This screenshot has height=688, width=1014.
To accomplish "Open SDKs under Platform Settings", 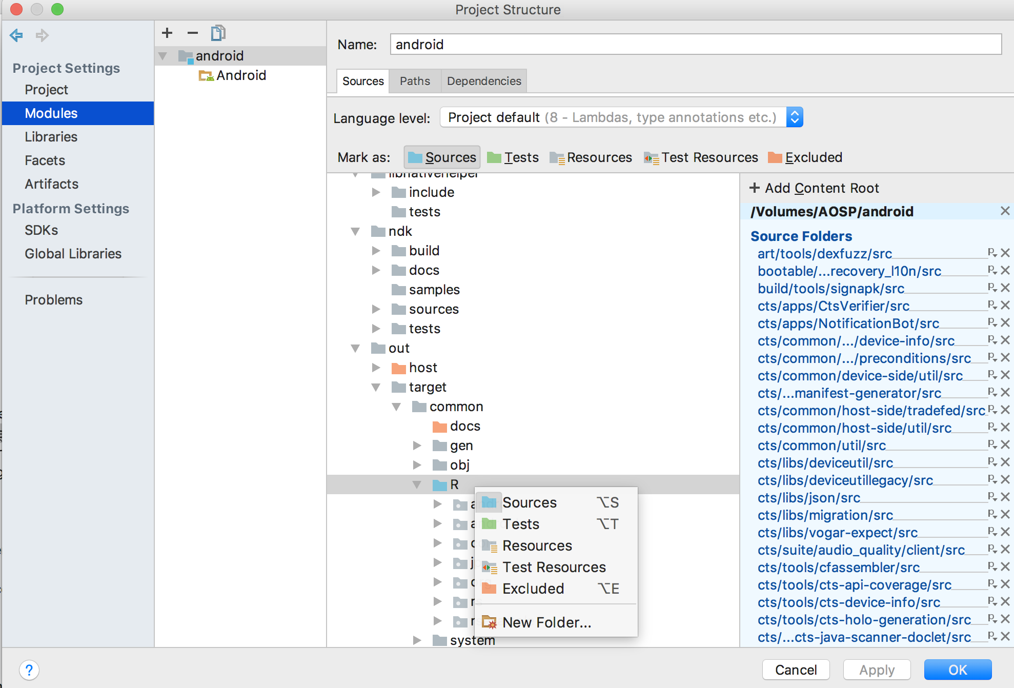I will tap(42, 230).
